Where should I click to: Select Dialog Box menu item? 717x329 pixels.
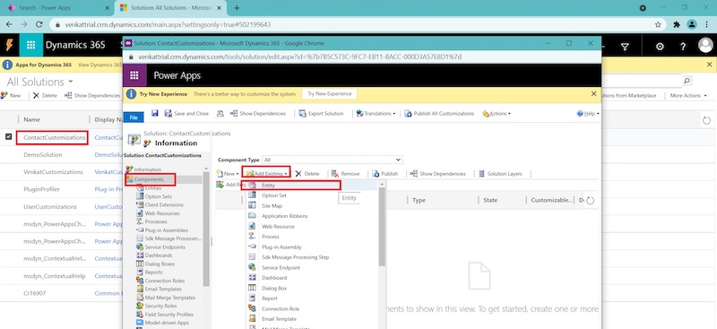pos(274,289)
